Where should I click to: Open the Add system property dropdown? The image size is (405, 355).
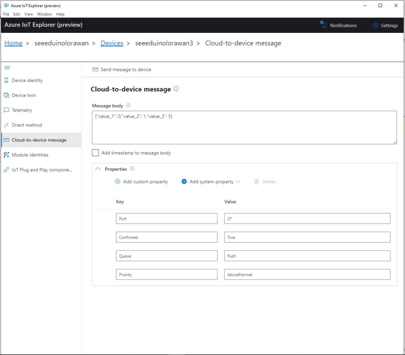tap(211, 181)
